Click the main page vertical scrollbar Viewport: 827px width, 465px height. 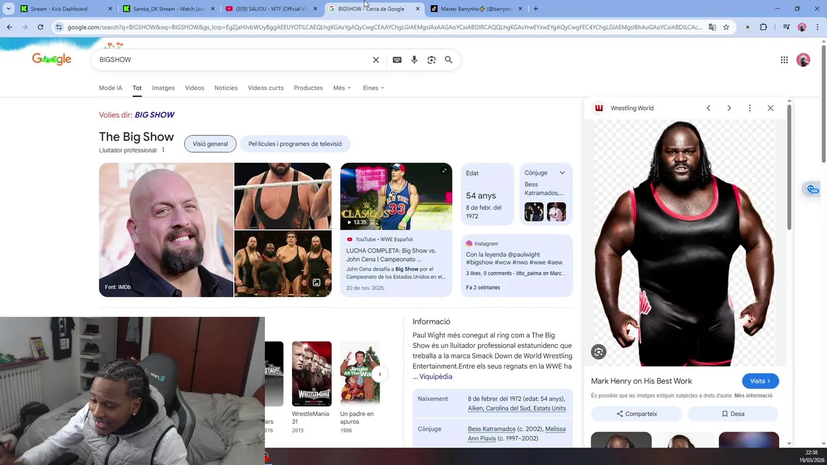(823, 105)
